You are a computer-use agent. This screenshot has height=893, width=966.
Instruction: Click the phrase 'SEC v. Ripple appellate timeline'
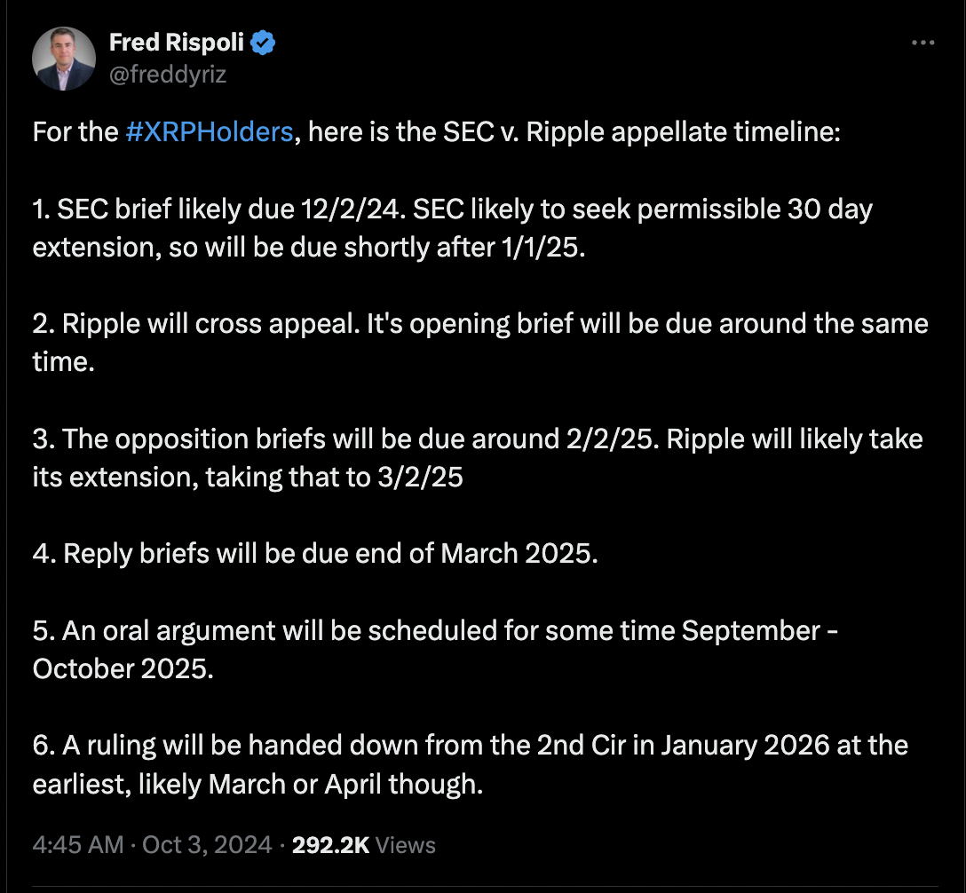(641, 131)
